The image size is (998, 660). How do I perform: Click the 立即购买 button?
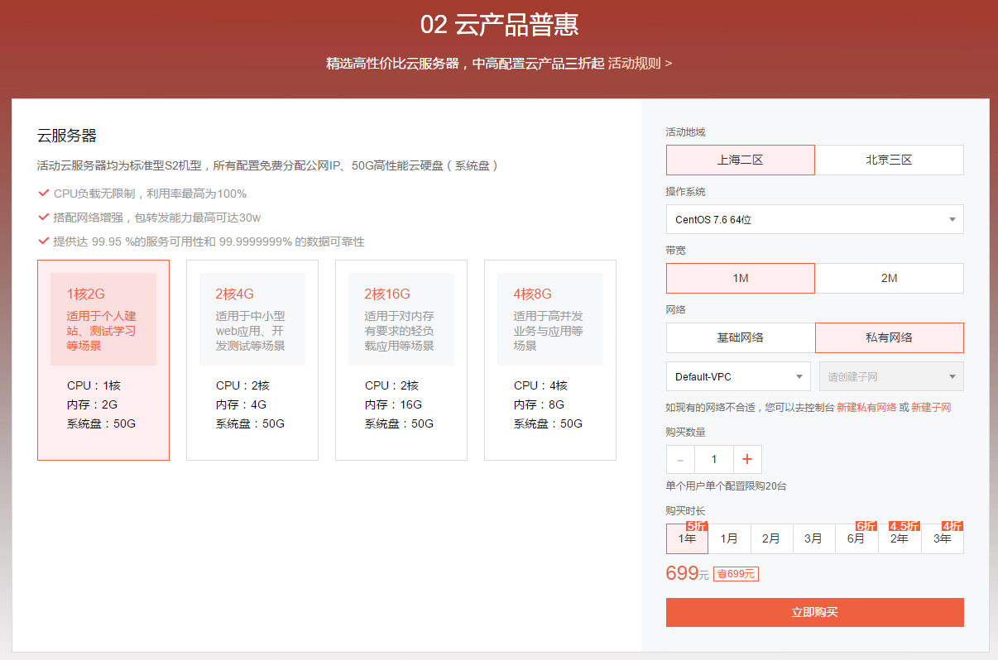click(814, 612)
